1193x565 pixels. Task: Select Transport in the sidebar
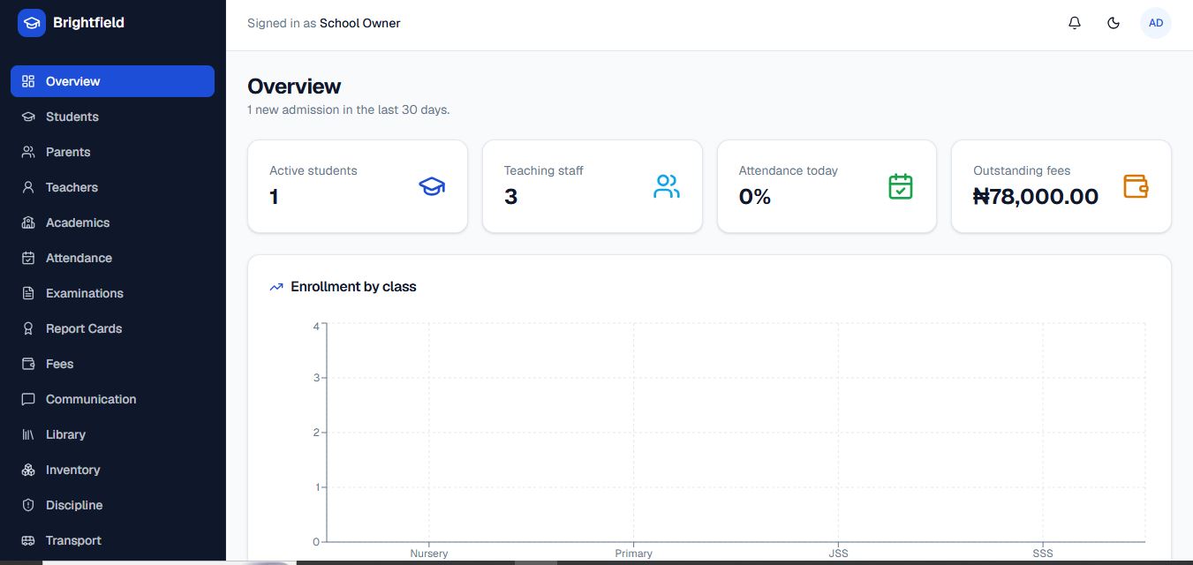(112, 540)
